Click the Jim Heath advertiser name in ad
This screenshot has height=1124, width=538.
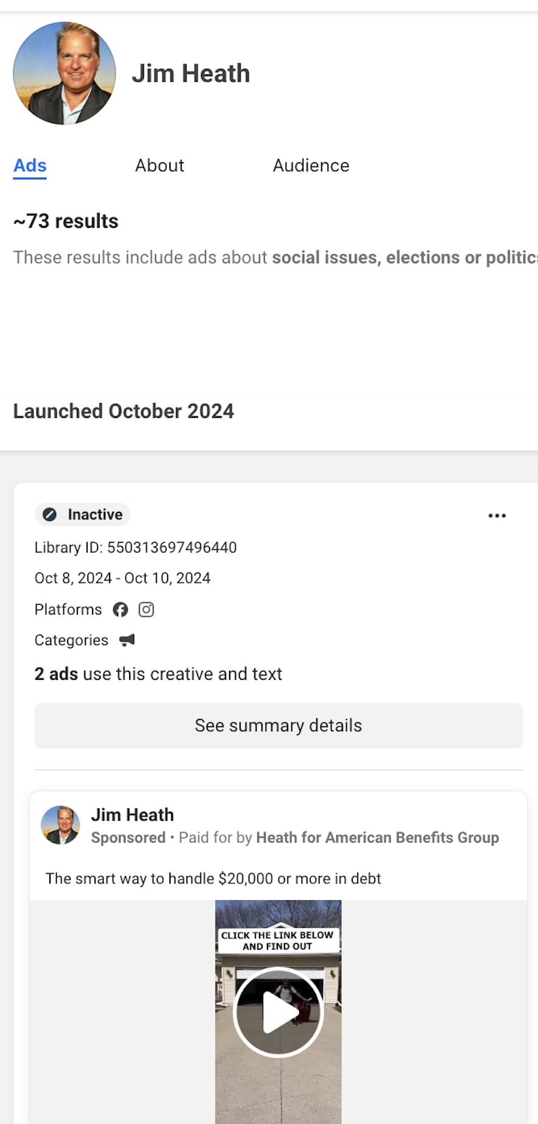tap(132, 815)
